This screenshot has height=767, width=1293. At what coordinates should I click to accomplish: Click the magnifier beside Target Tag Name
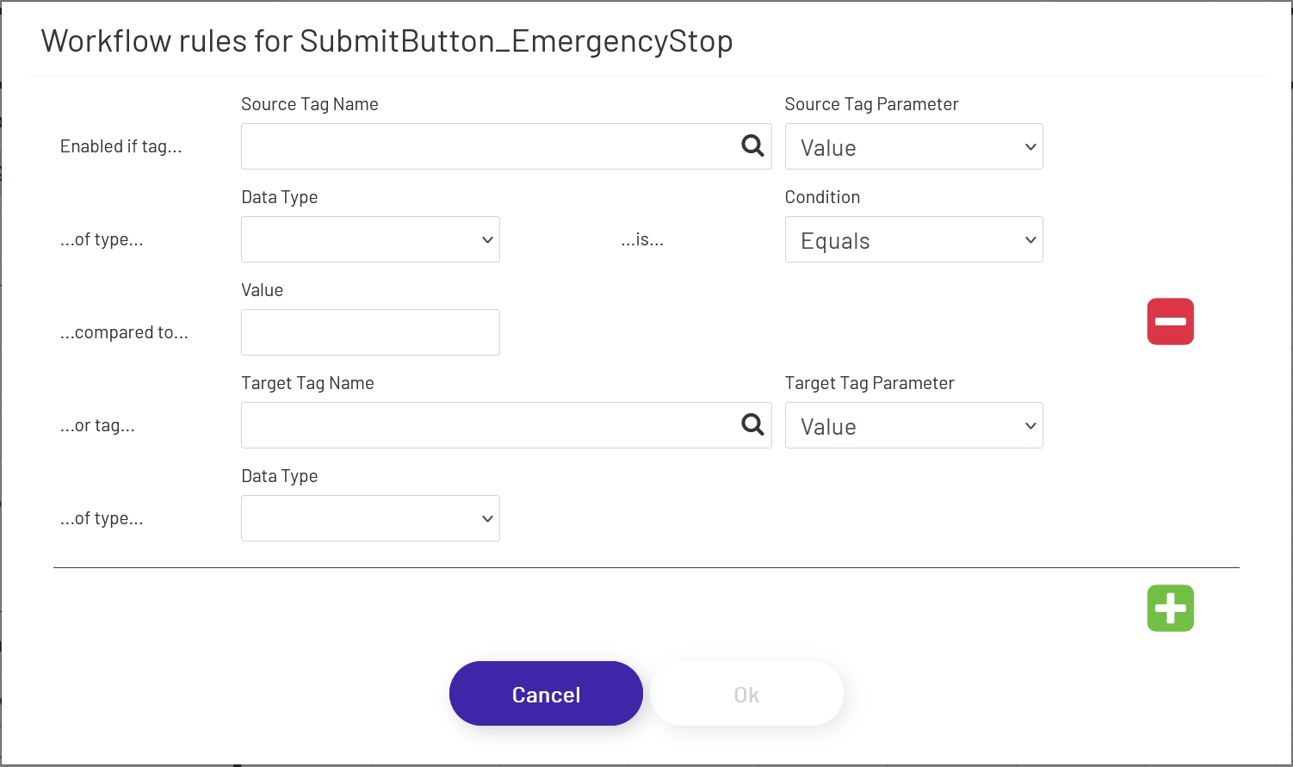click(752, 425)
